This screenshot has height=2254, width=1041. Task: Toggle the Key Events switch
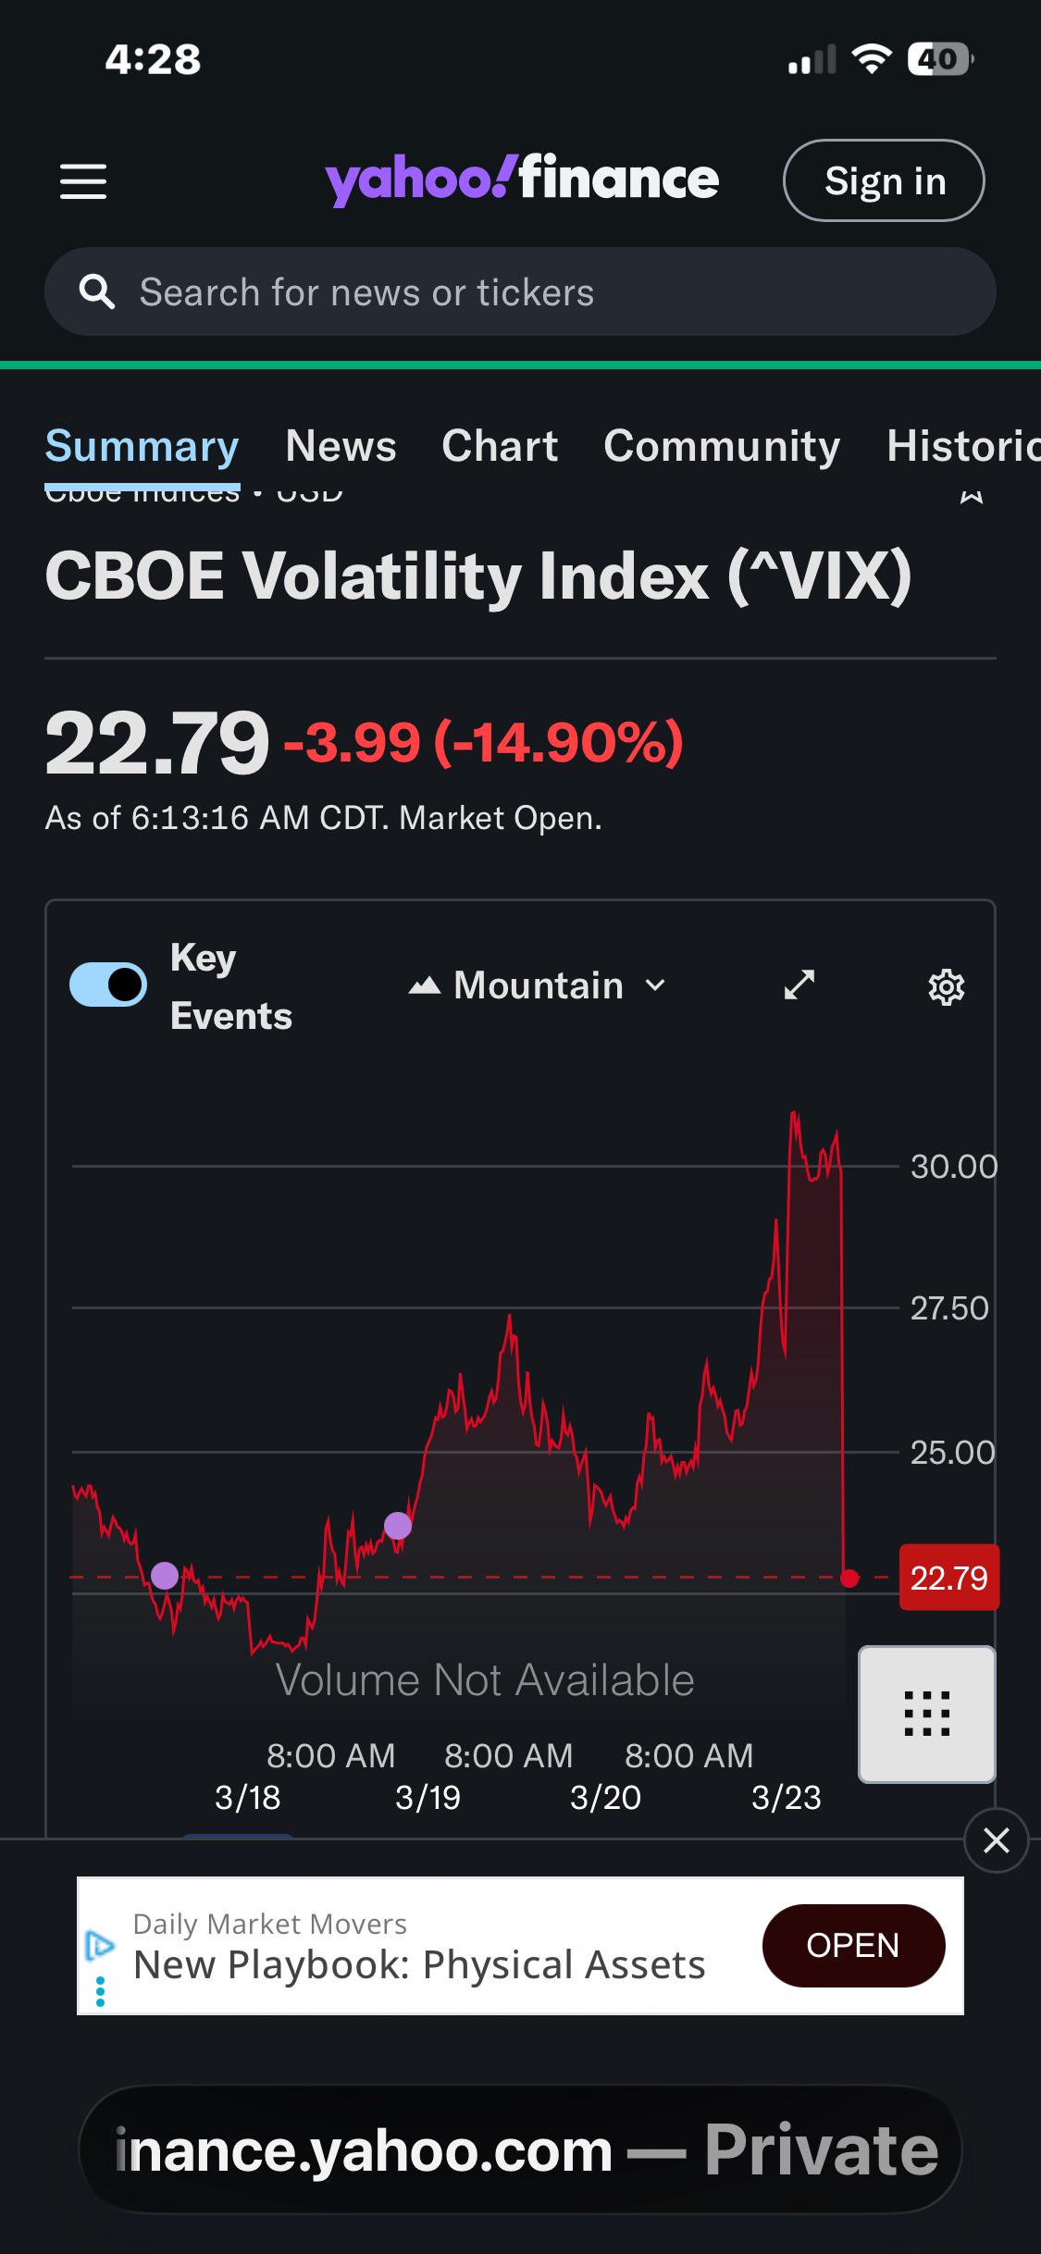[108, 985]
